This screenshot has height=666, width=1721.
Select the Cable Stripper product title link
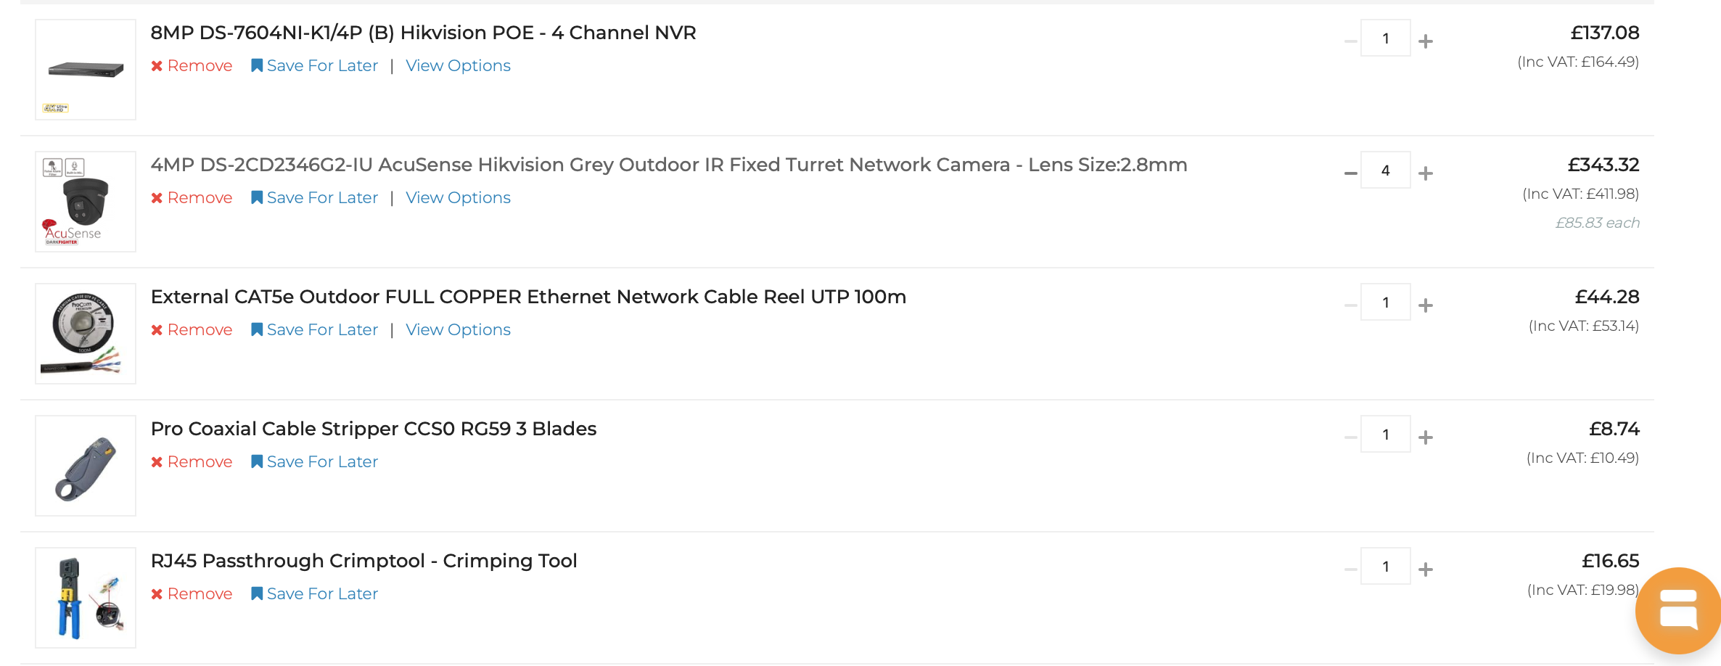coord(373,428)
